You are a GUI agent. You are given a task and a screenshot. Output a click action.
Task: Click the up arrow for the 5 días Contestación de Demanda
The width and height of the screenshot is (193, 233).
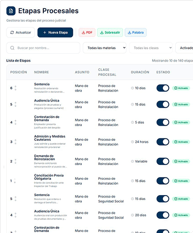(x=15, y=121)
